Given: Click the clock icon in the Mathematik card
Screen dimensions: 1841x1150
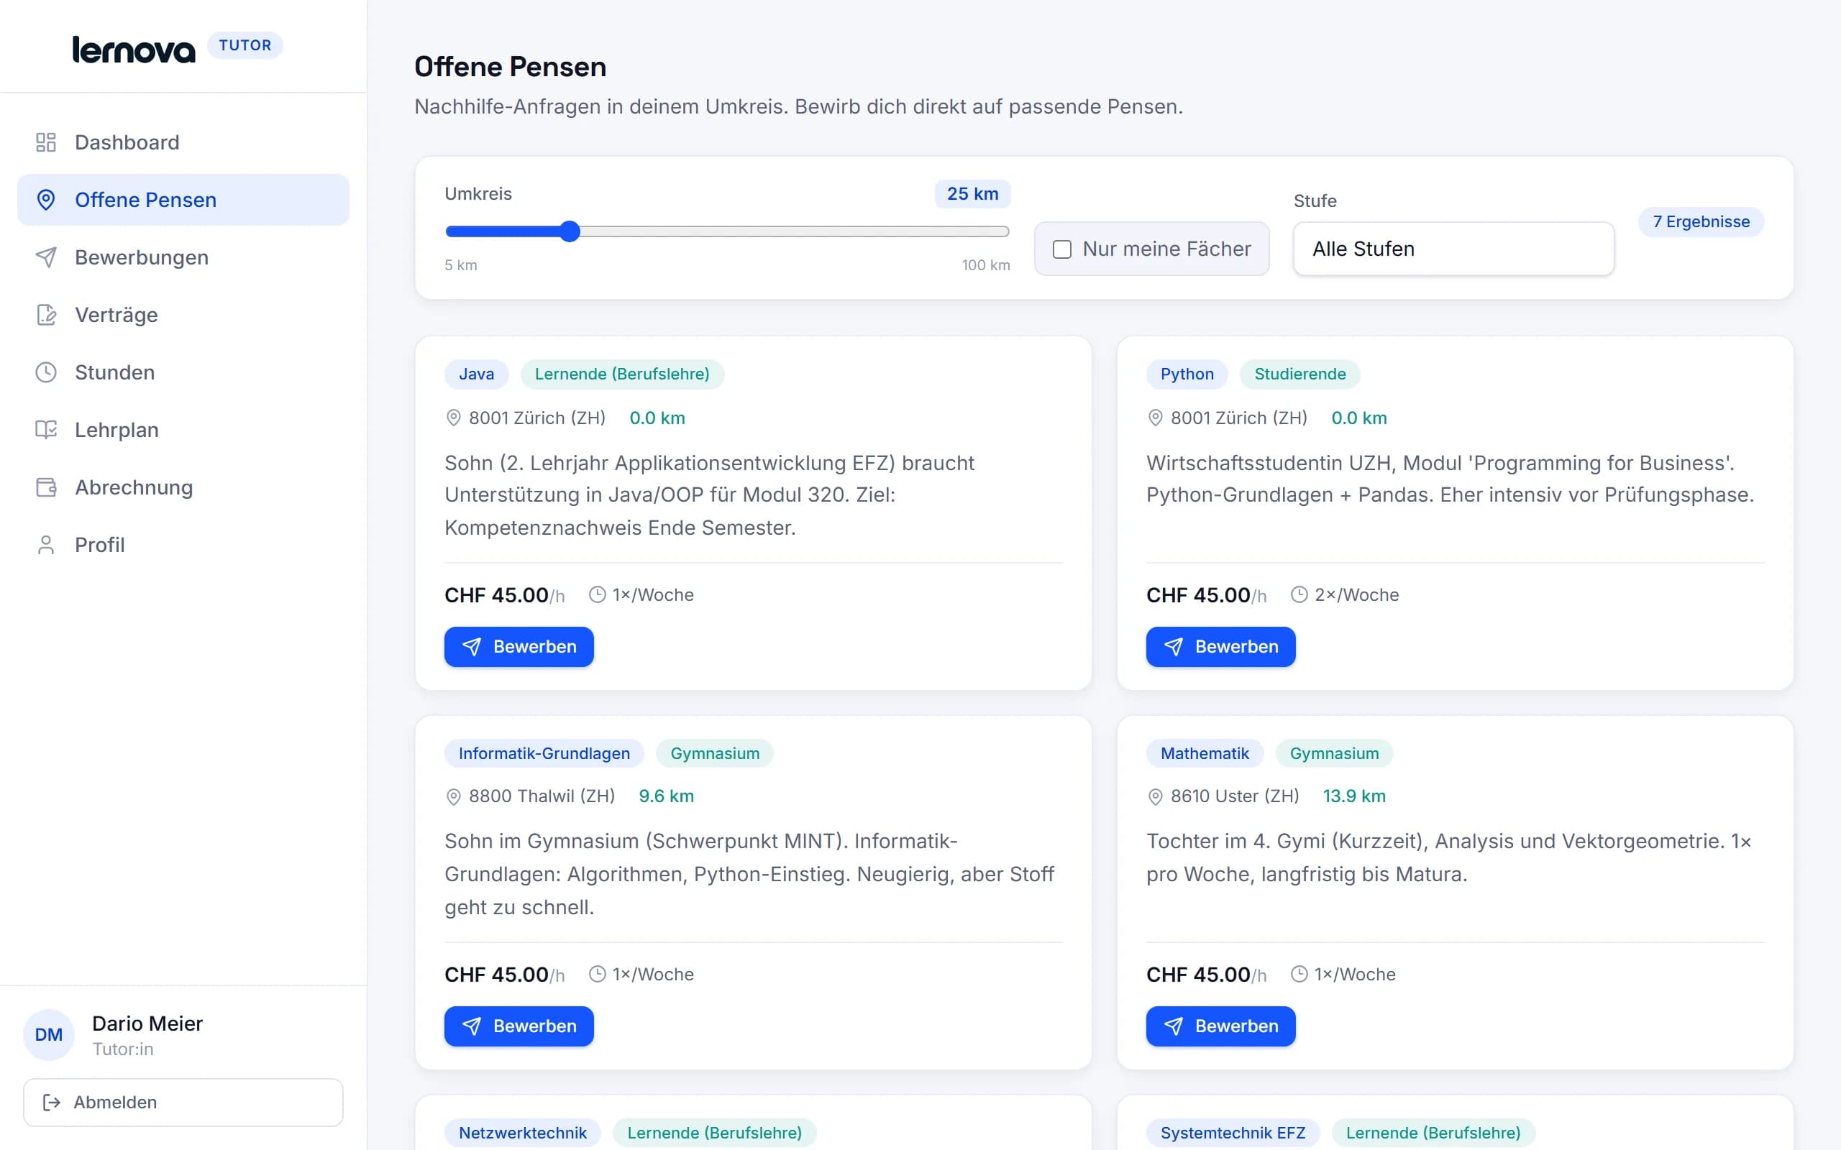Looking at the screenshot, I should coord(1299,975).
